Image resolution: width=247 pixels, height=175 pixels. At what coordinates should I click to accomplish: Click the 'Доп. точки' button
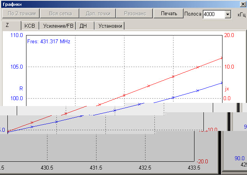click(x=98, y=13)
